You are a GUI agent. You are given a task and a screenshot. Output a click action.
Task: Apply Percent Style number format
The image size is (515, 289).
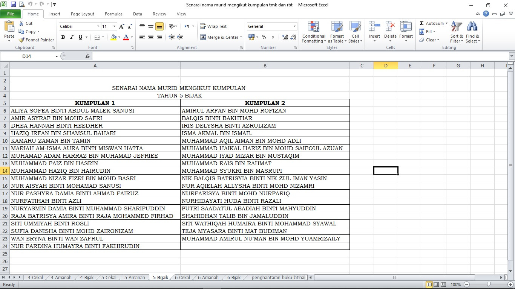click(x=264, y=37)
